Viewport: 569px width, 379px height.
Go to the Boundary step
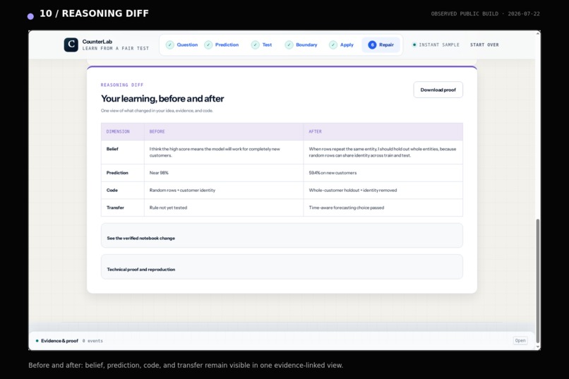[301, 45]
